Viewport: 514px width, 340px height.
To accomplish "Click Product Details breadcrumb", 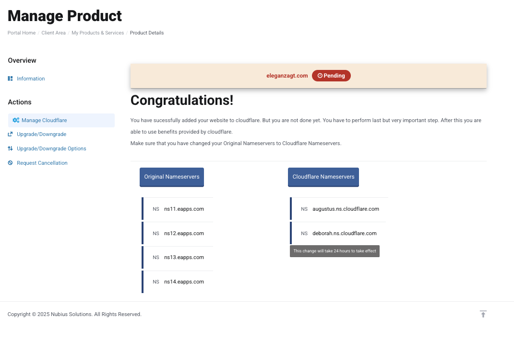I will click(x=147, y=33).
